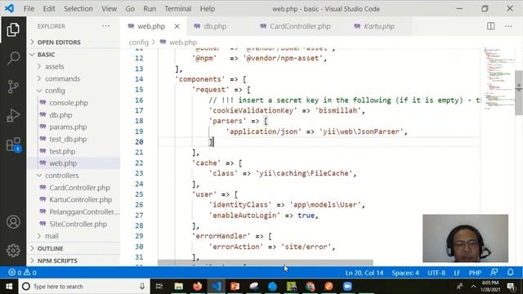The width and height of the screenshot is (523, 294).
Task: Click the vertical editor scrollbar thumb
Action: pyautogui.click(x=519, y=92)
